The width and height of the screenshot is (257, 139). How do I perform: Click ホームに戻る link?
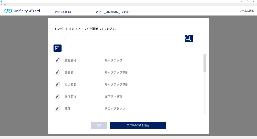tap(247, 11)
